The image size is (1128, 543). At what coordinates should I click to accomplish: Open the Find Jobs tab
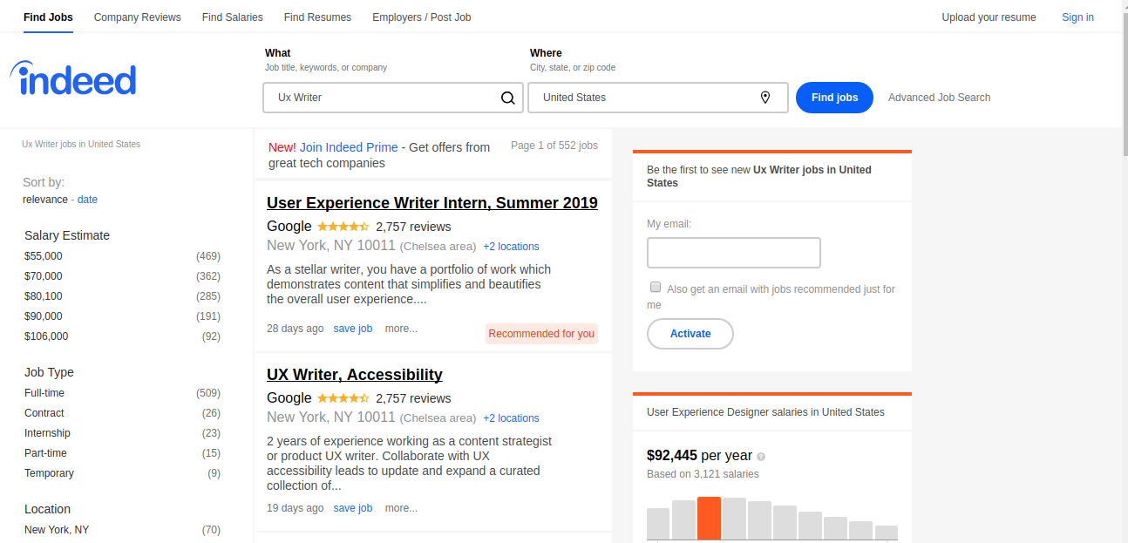pos(48,17)
